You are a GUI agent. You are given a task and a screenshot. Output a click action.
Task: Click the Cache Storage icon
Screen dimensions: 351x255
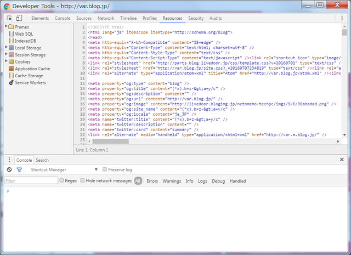tap(11, 76)
